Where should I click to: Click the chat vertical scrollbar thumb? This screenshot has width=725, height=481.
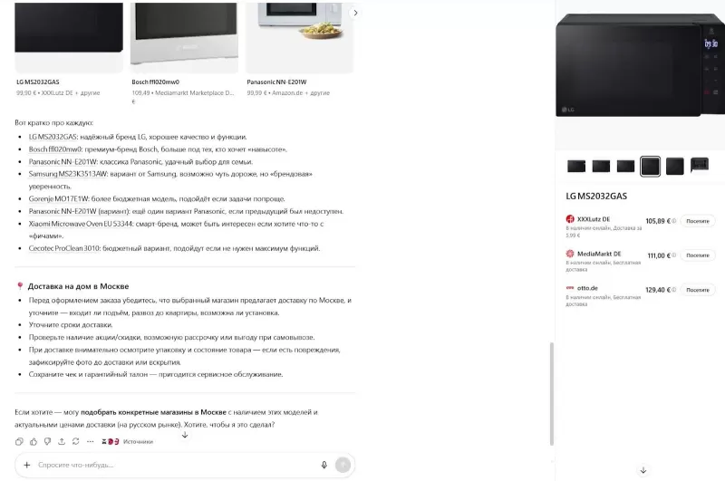click(x=552, y=394)
